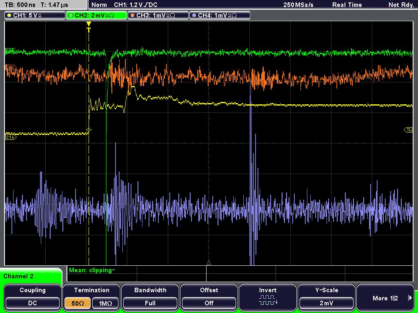Viewport: 418px width, 313px height.
Task: Click the C1 channel ground marker
Action: 11,137
